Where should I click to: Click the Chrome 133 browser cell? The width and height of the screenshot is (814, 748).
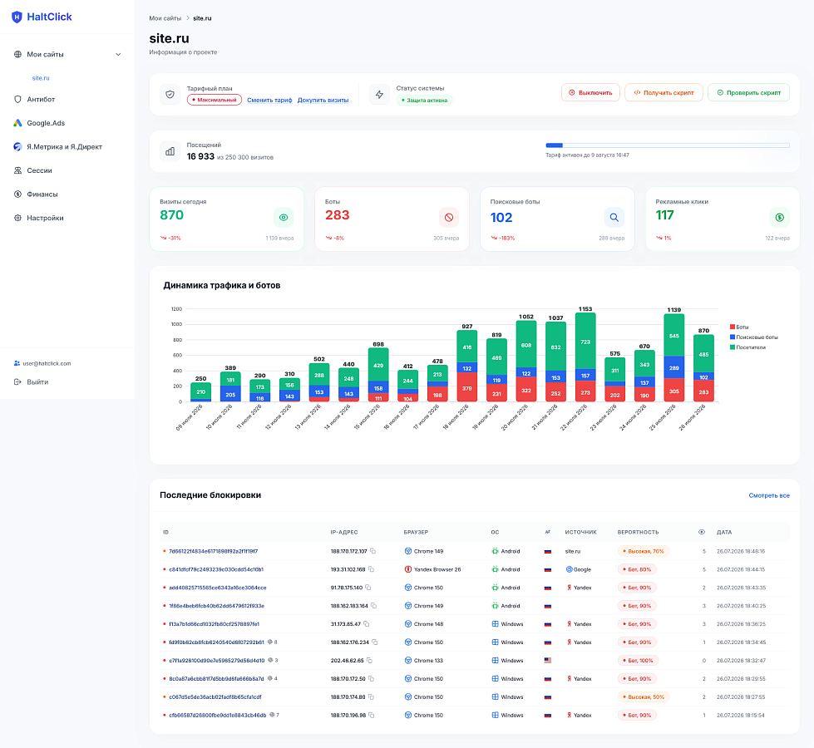coord(423,660)
